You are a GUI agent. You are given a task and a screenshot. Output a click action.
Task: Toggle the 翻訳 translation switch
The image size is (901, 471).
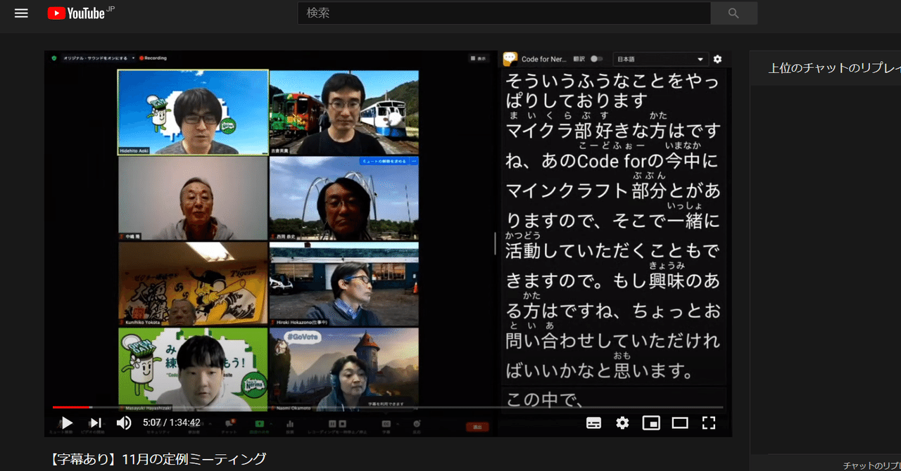[597, 59]
